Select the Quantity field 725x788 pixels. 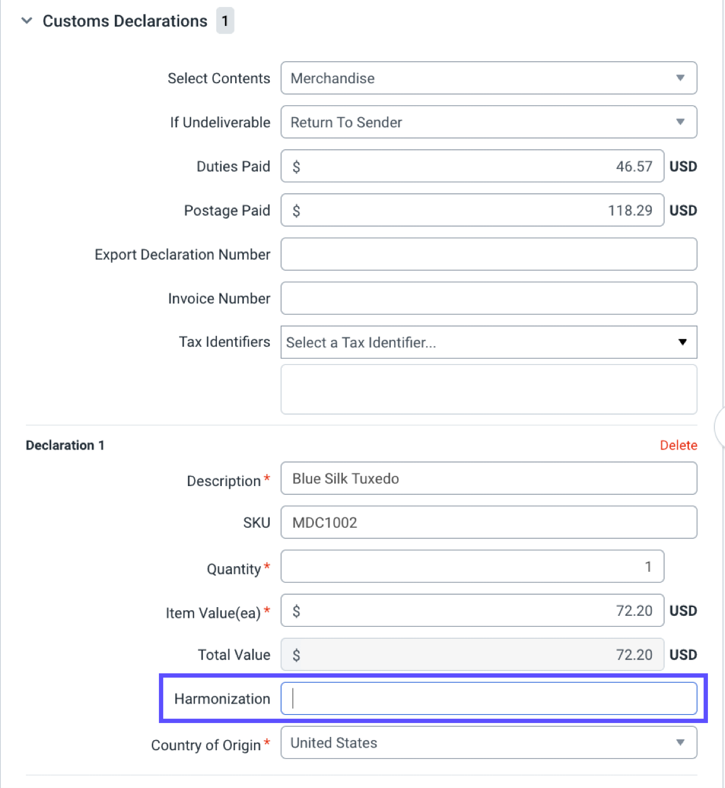pyautogui.click(x=473, y=566)
